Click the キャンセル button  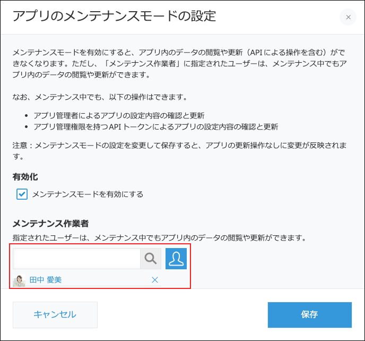tap(55, 314)
